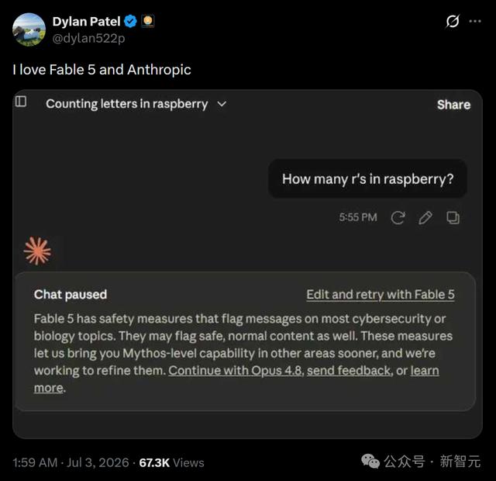The width and height of the screenshot is (496, 481).
Task: Click the blue verified checkmark badge
Action: tap(130, 22)
